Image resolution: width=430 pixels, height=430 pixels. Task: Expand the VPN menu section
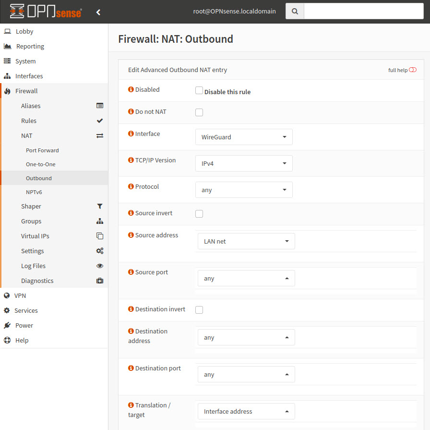20,295
